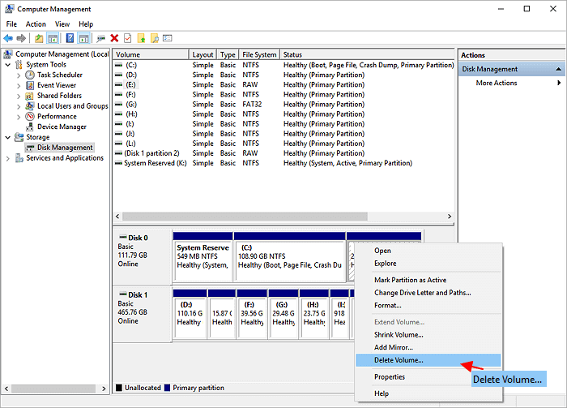The image size is (567, 408).
Task: Click the blue Help question mark icon
Action: point(70,38)
